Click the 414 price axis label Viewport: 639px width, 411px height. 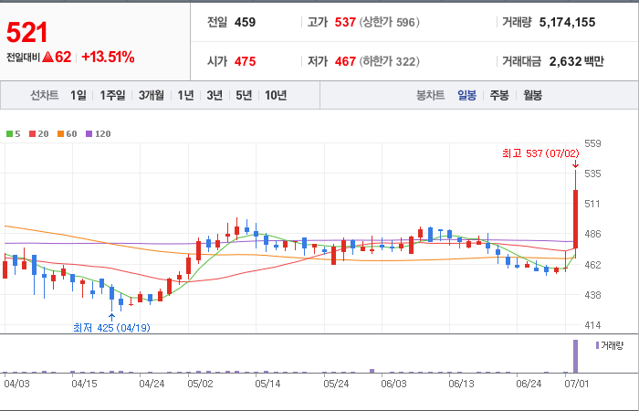click(x=592, y=325)
